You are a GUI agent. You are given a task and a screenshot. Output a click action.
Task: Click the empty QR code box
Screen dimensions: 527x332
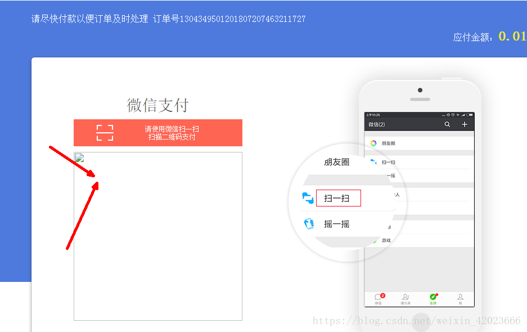(158, 236)
